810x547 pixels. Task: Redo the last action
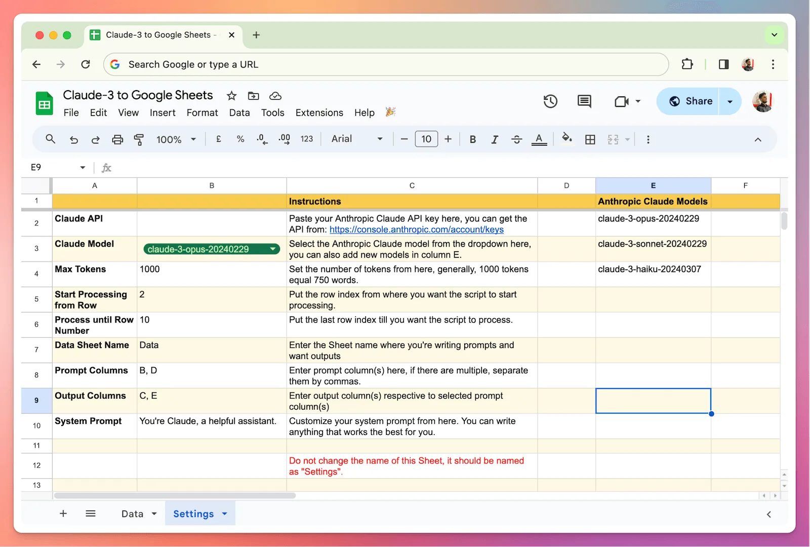95,139
